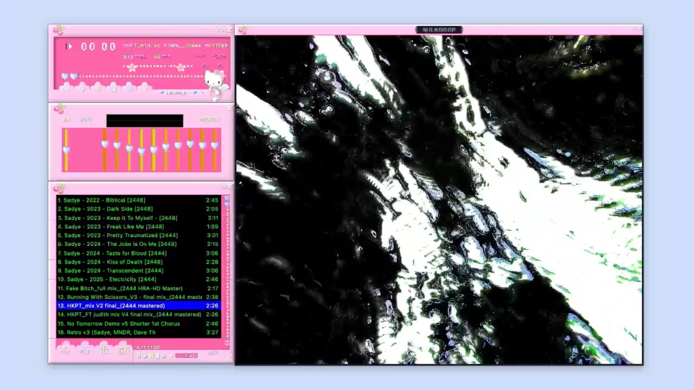Image resolution: width=694 pixels, height=390 pixels.
Task: Open the playlist LIST options menu
Action: coord(213,353)
